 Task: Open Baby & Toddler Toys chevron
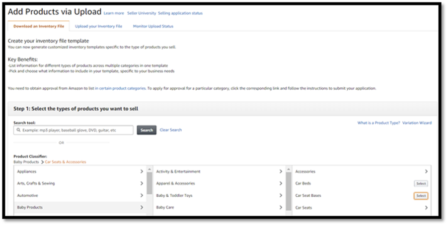[x=281, y=195]
